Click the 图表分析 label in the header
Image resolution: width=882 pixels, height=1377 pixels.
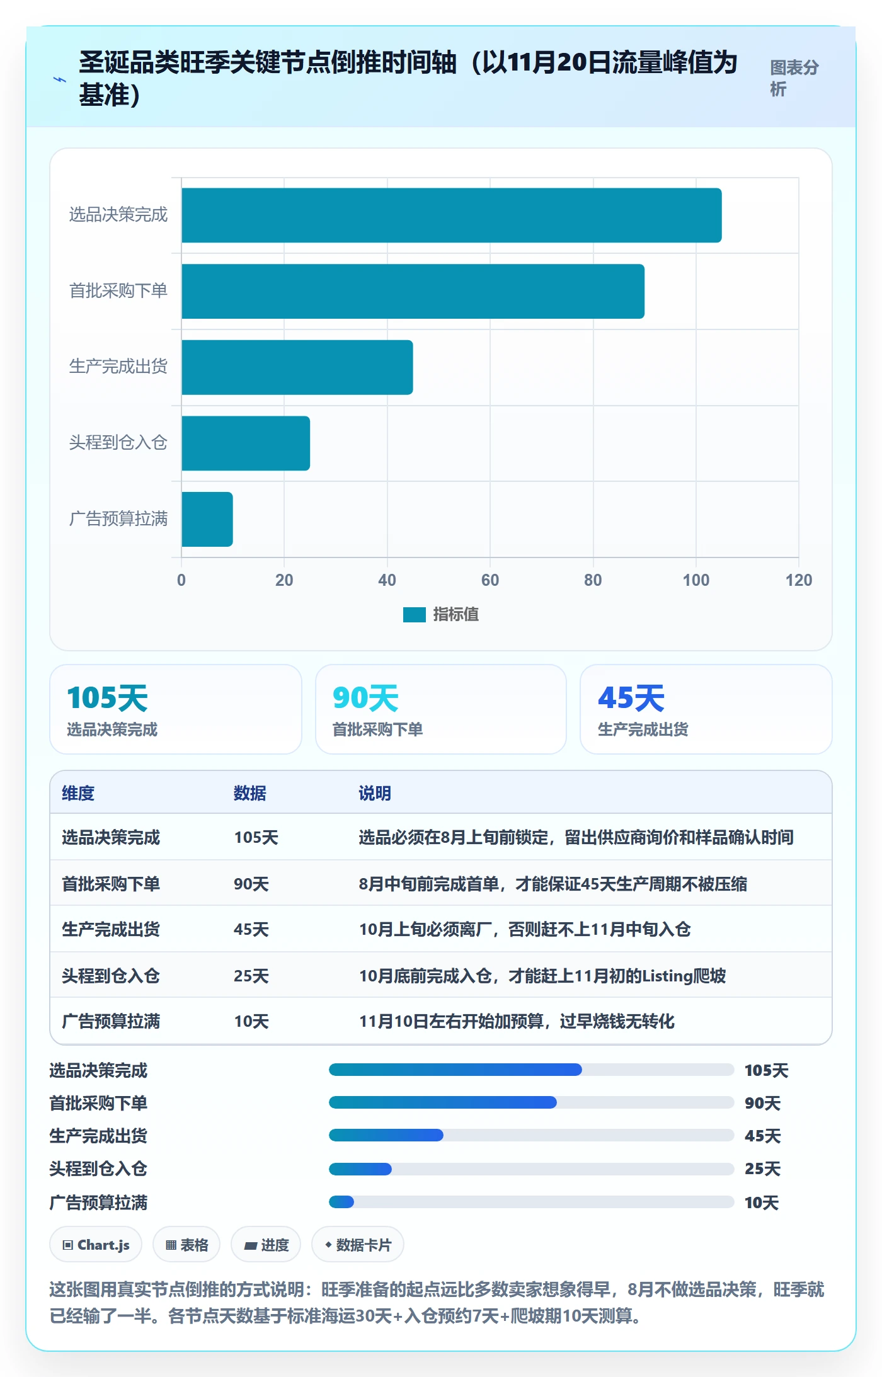coord(794,78)
